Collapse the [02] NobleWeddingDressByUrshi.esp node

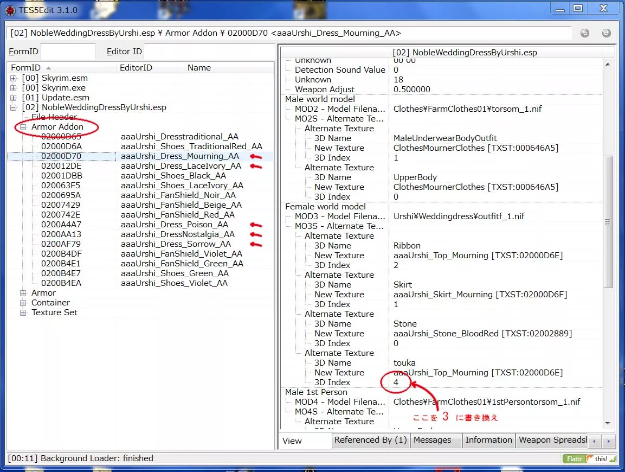pos(14,107)
